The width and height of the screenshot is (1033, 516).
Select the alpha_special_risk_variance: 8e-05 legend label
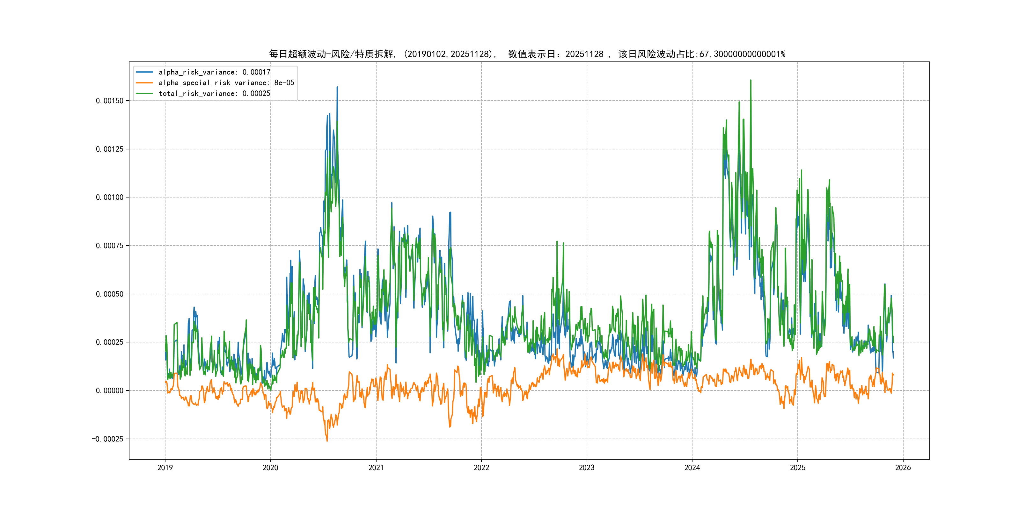[x=226, y=83]
